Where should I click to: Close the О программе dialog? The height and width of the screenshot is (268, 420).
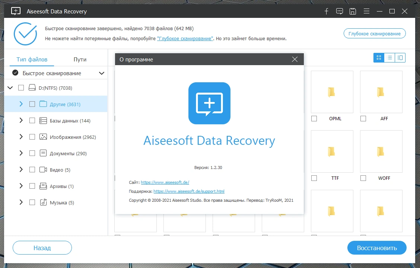(295, 59)
